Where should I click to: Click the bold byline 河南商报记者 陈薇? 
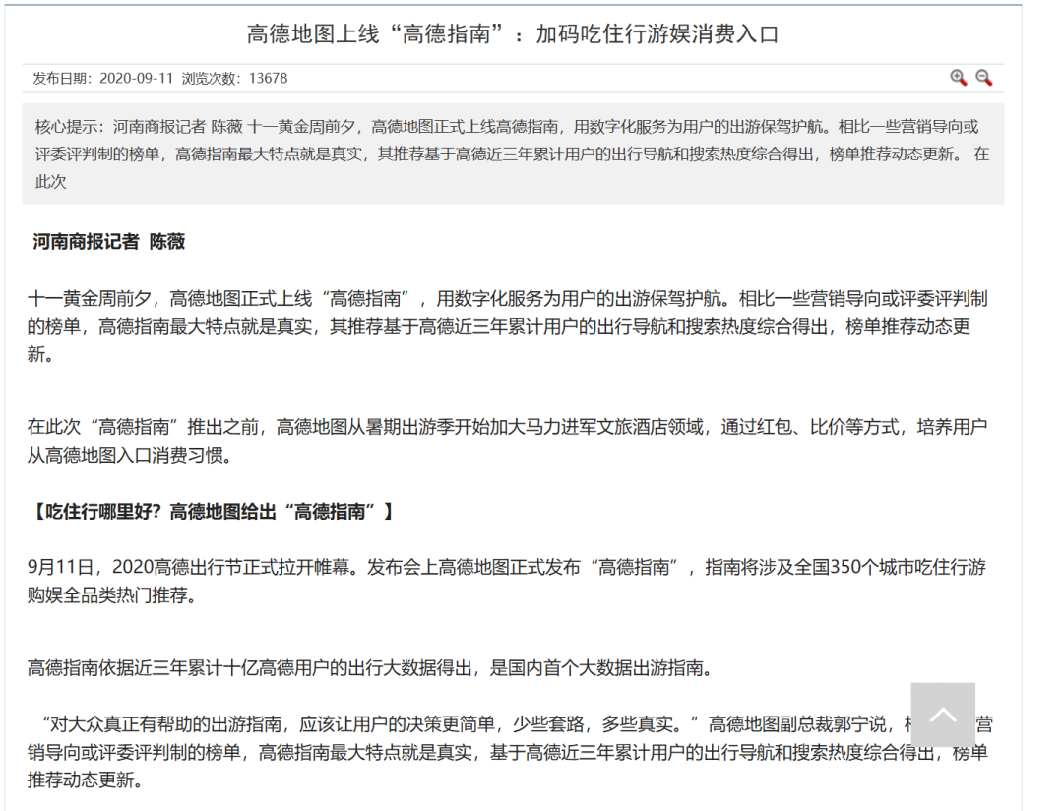[108, 241]
